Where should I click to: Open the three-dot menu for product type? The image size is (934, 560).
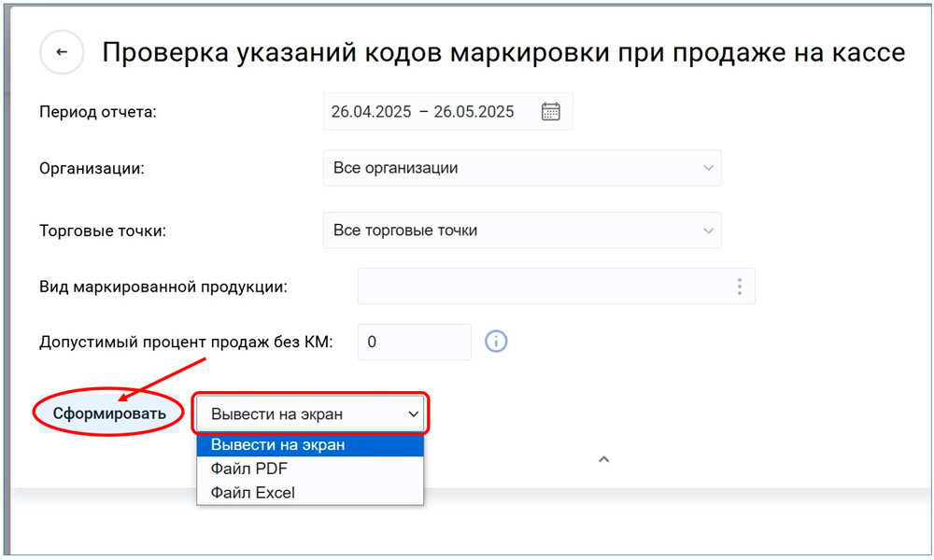coord(739,287)
